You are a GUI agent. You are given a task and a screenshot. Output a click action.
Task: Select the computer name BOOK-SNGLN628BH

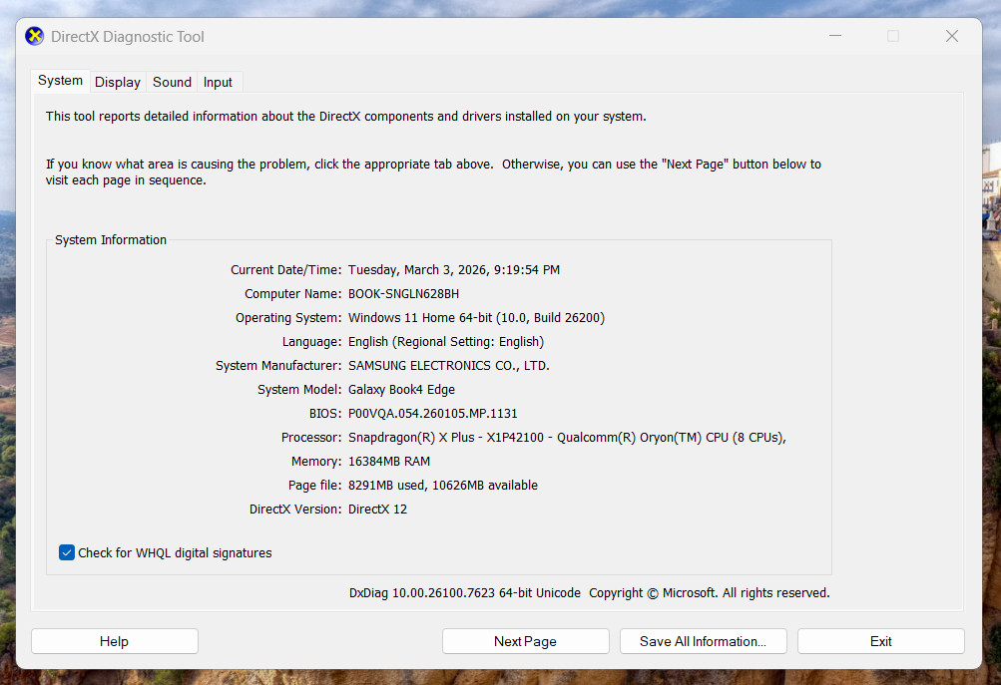click(x=403, y=293)
